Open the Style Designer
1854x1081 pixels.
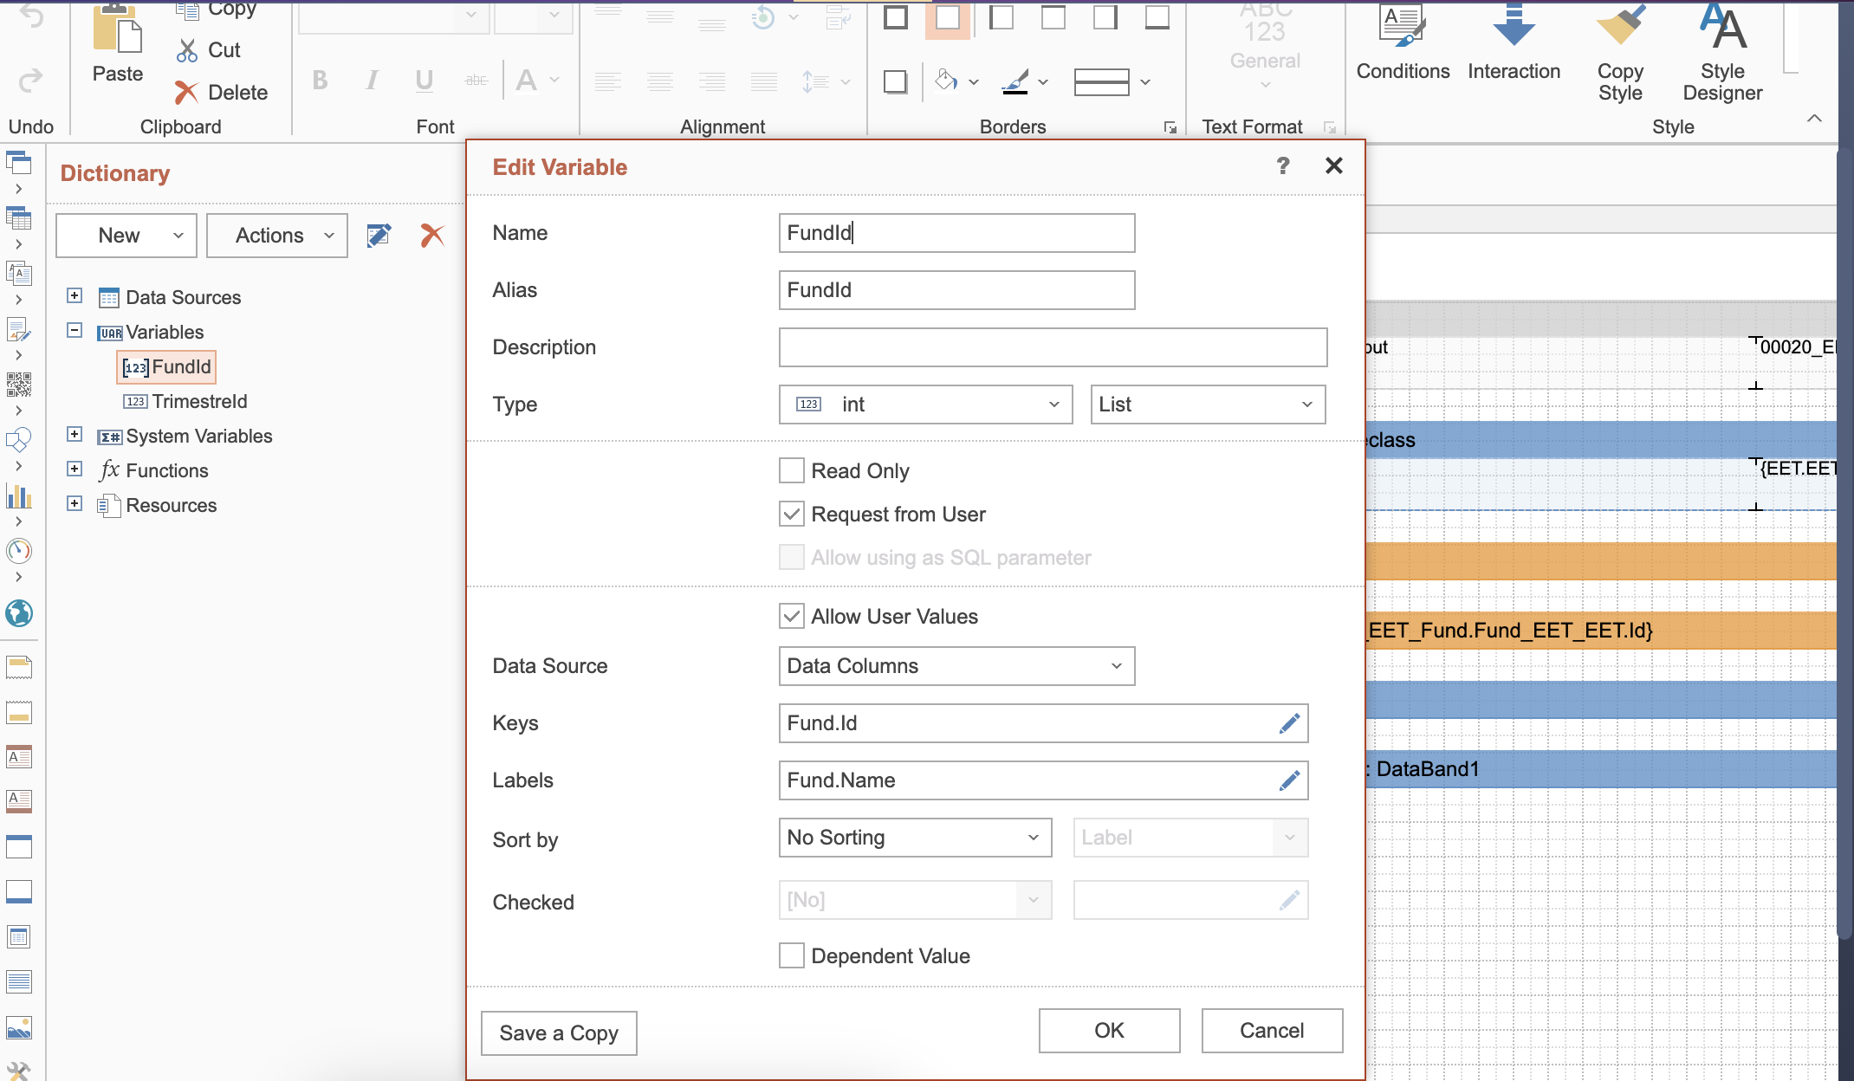1722,52
